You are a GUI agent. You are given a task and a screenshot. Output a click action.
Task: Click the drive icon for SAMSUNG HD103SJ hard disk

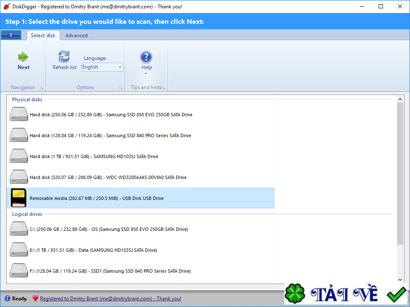pyautogui.click(x=19, y=156)
